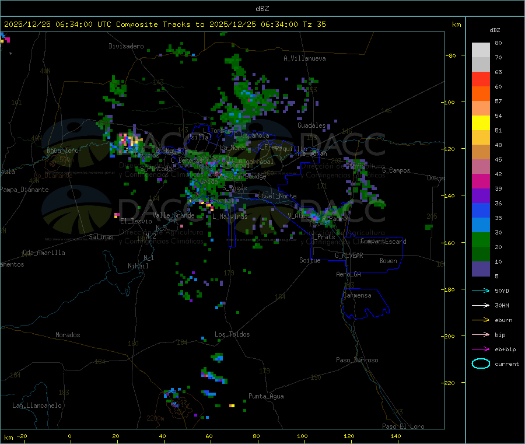Click the magenta eb+bip arrow icon

point(481,349)
